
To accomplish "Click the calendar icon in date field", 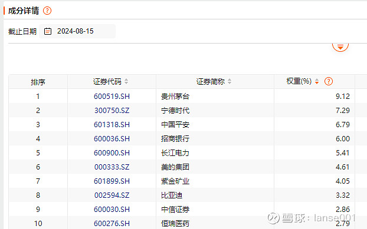I will click(48, 31).
